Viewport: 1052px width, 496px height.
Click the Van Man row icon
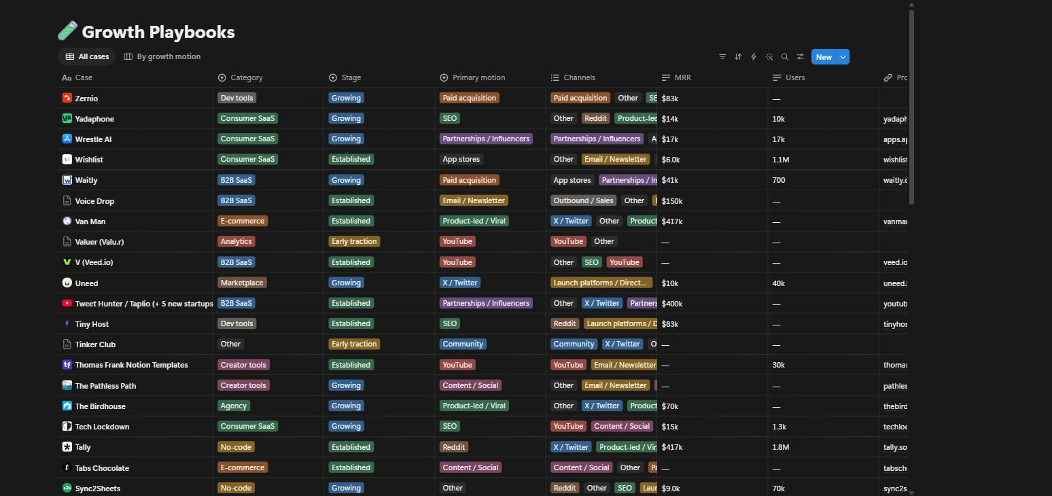67,221
